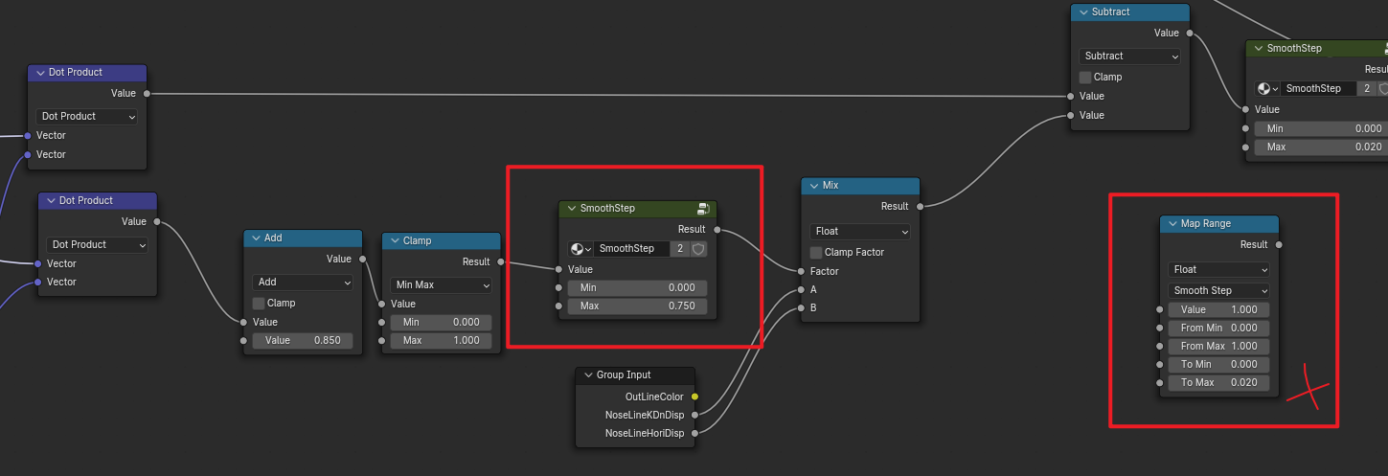Screen dimensions: 1388x476
Task: Click the SmoothStep name field in the boxed node
Action: [x=630, y=249]
